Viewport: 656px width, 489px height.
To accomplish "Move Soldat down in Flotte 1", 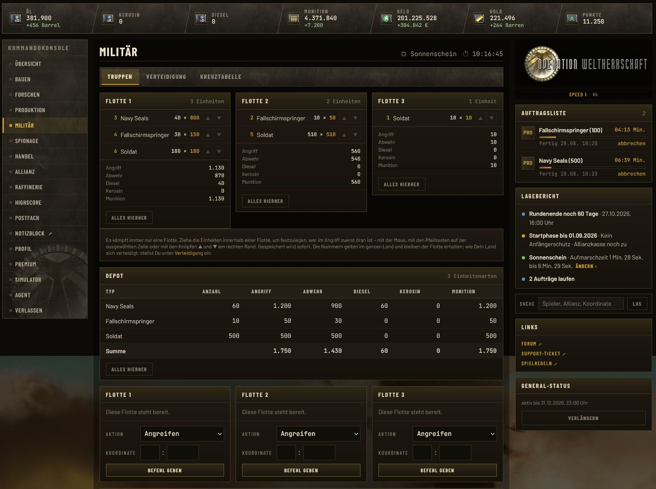I will coord(219,151).
